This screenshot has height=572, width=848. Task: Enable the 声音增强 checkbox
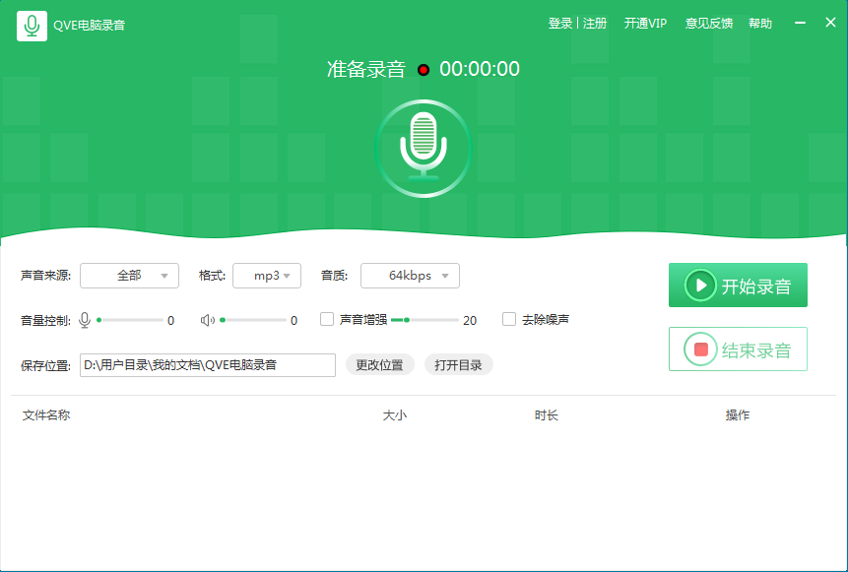(x=327, y=319)
